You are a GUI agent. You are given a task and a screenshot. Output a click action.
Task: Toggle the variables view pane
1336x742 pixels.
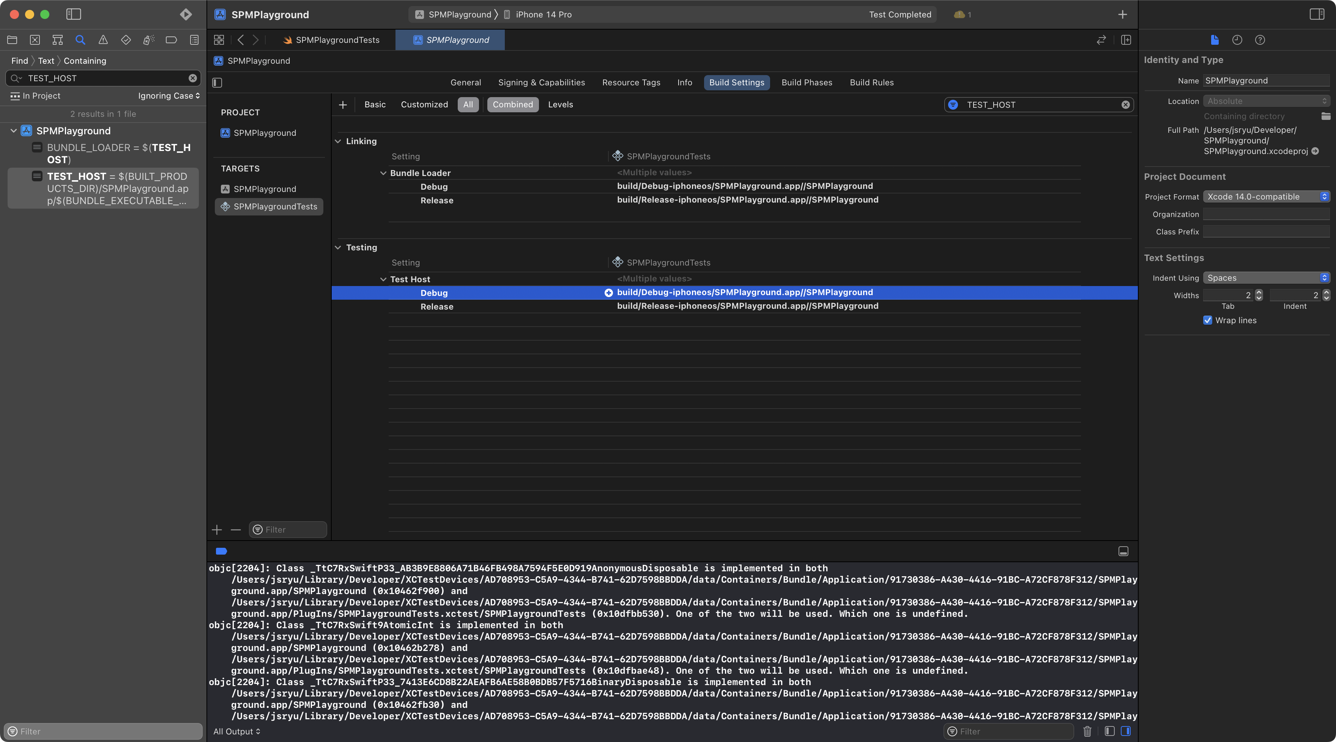(x=1109, y=731)
